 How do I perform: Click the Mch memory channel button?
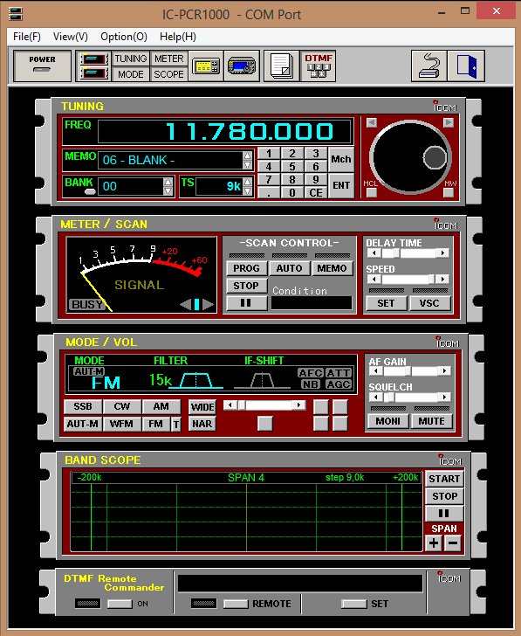coord(340,159)
